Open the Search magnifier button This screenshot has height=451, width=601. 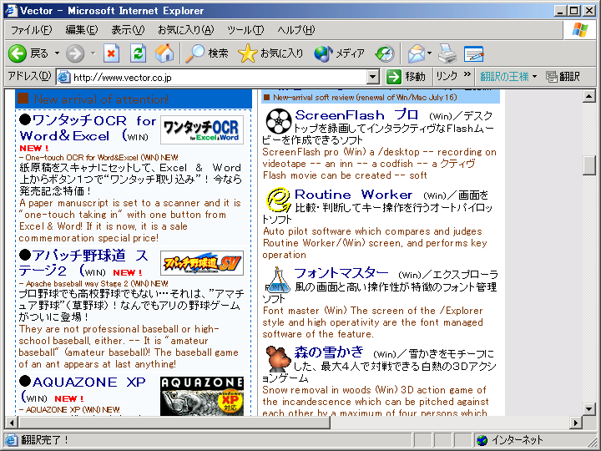pos(207,53)
